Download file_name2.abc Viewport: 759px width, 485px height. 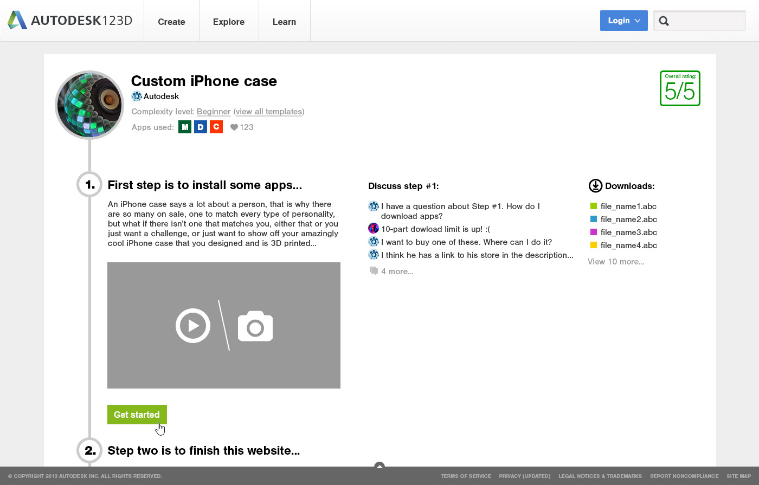pyautogui.click(x=628, y=219)
